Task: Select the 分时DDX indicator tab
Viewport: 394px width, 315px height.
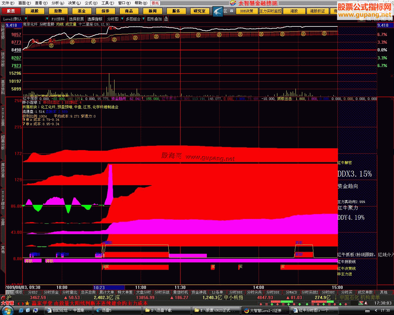Action: pyautogui.click(x=273, y=292)
